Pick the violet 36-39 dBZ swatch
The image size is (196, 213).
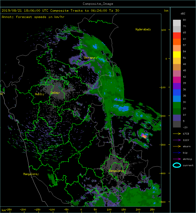(x=177, y=86)
